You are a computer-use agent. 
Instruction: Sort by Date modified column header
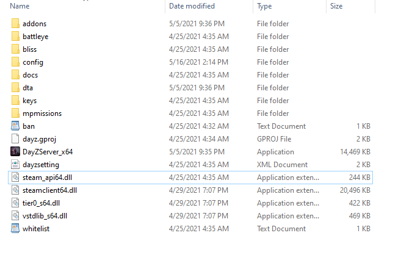click(x=192, y=6)
